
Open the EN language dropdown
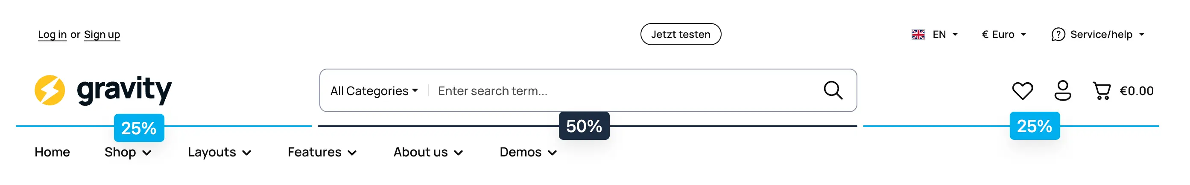(945, 35)
